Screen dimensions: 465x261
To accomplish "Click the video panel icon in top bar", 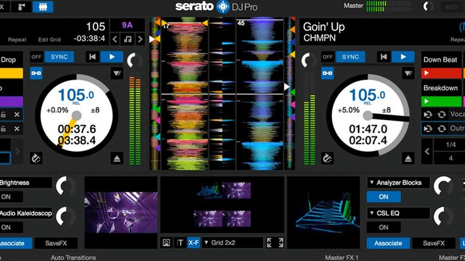I will point(43,7).
